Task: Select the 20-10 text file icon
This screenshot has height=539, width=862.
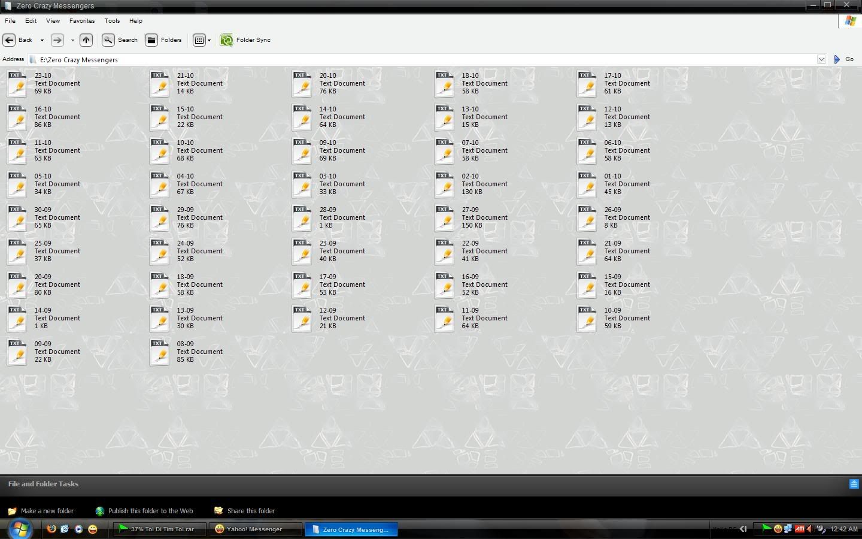Action: pos(302,84)
